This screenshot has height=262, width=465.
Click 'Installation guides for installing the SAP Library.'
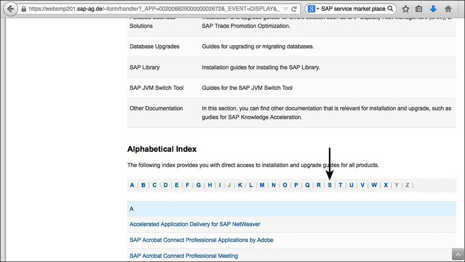[261, 67]
